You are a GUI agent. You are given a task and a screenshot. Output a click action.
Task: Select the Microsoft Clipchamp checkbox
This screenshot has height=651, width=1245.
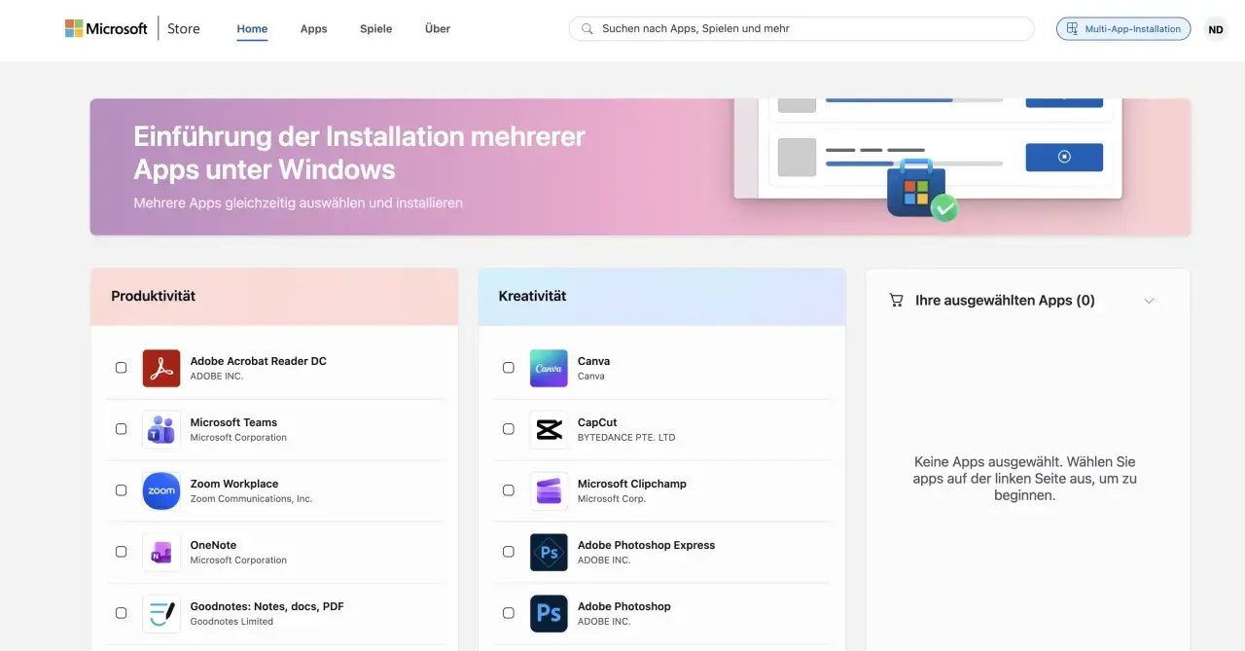pos(508,490)
